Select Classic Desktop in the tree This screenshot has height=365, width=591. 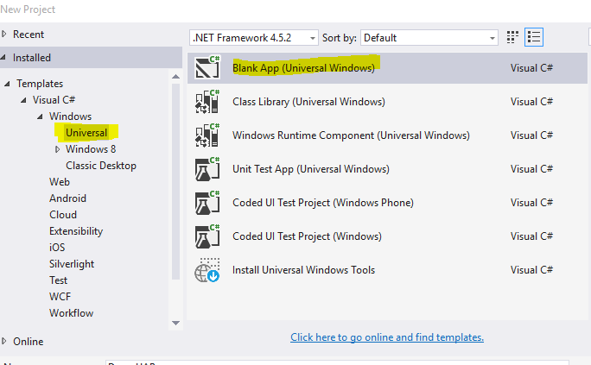pos(100,166)
